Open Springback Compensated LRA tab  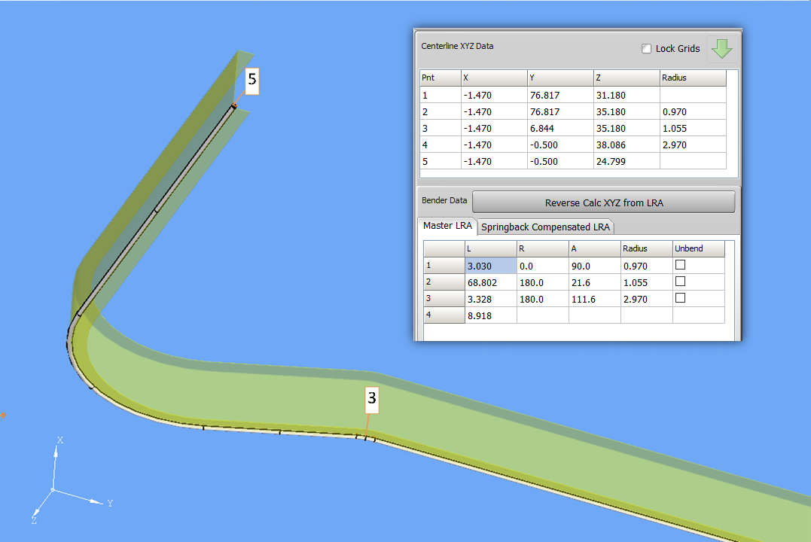tap(546, 227)
